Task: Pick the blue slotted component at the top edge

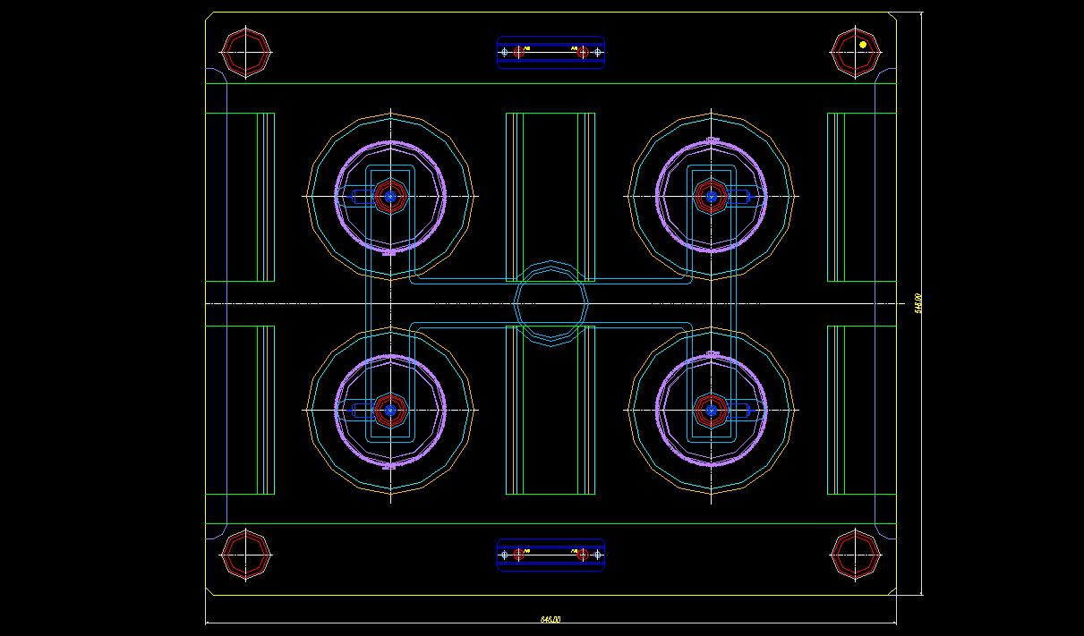Action: (x=551, y=52)
